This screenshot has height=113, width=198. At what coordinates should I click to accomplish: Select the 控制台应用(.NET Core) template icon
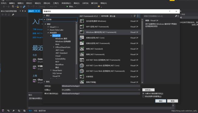[x=82, y=38]
